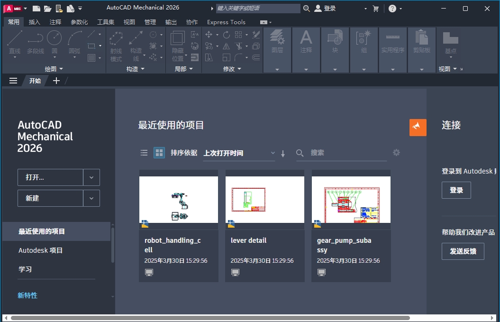
Task: Switch recent projects to list view
Action: (144, 153)
